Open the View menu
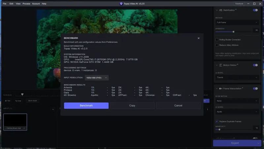This screenshot has width=264, height=149. click(x=18, y=4)
